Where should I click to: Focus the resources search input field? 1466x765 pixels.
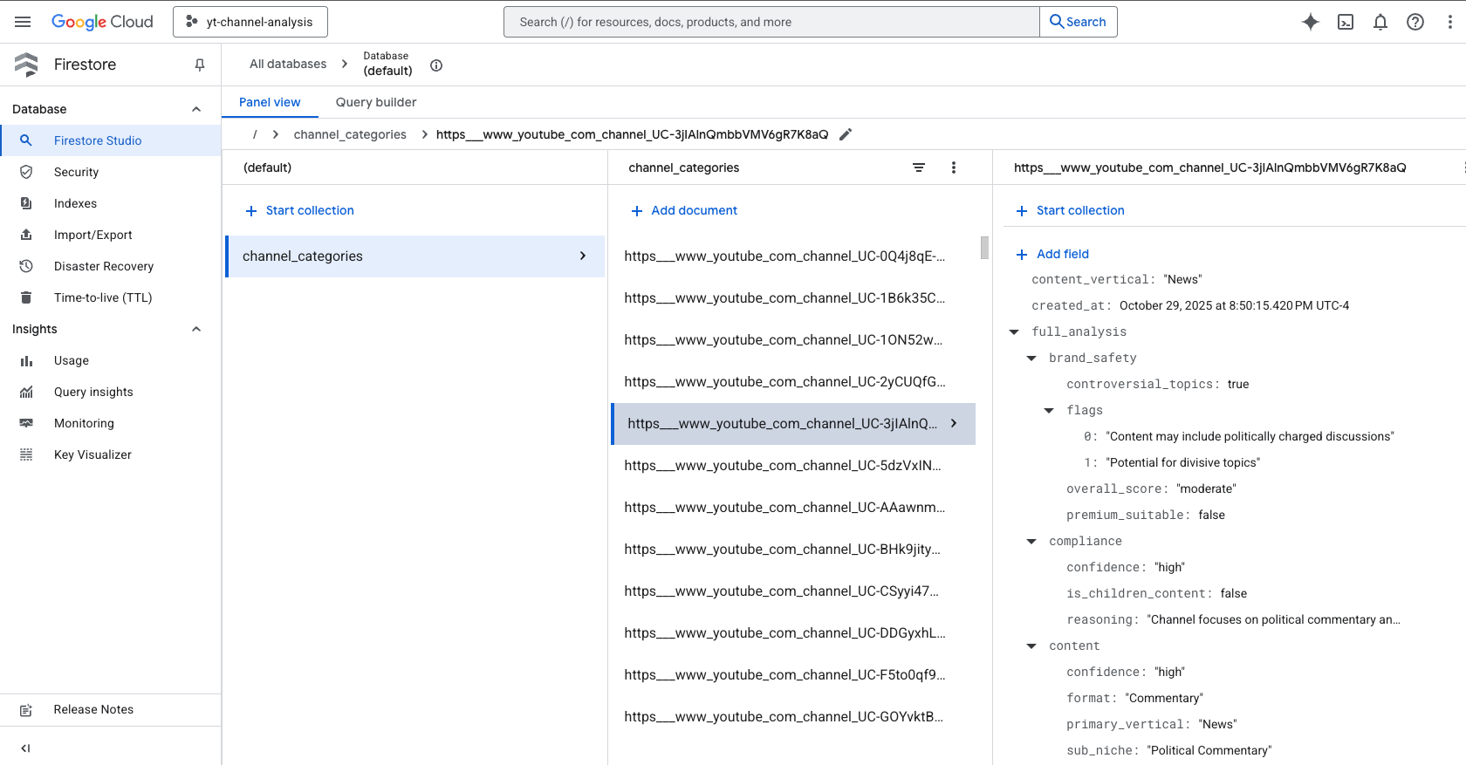pyautogui.click(x=771, y=22)
